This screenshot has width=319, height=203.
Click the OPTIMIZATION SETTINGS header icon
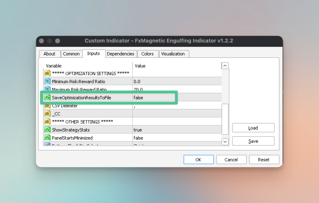click(47, 73)
